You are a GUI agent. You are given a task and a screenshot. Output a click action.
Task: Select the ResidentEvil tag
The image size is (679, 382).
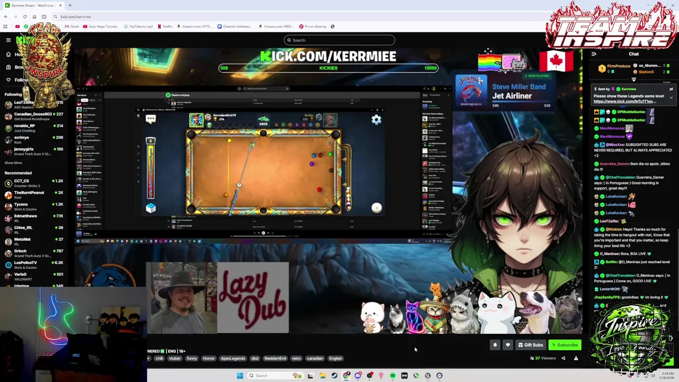275,359
